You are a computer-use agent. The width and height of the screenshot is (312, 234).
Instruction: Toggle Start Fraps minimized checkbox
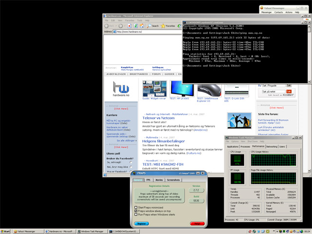point(136,207)
